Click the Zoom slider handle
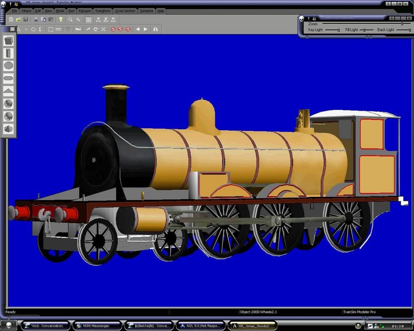 pos(402,24)
